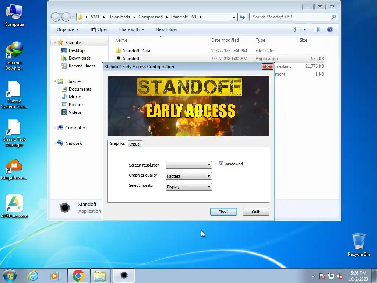The image size is (377, 283).
Task: Show hidden system tray icons
Action: [x=313, y=276]
